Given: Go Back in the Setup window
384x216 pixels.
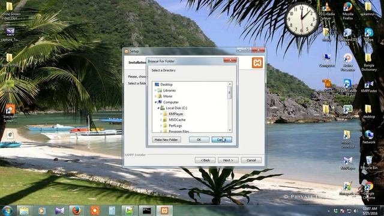Looking at the screenshot, I should pyautogui.click(x=205, y=160).
